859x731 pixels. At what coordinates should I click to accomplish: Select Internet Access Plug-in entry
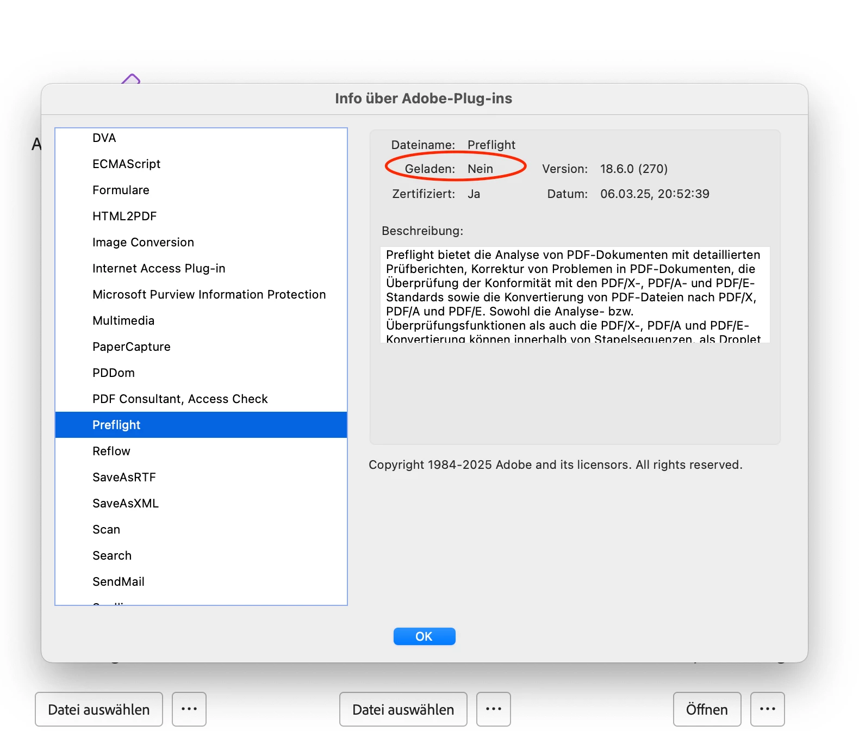[201, 268]
